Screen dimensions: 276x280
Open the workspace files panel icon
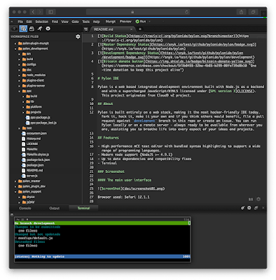pos(23,29)
